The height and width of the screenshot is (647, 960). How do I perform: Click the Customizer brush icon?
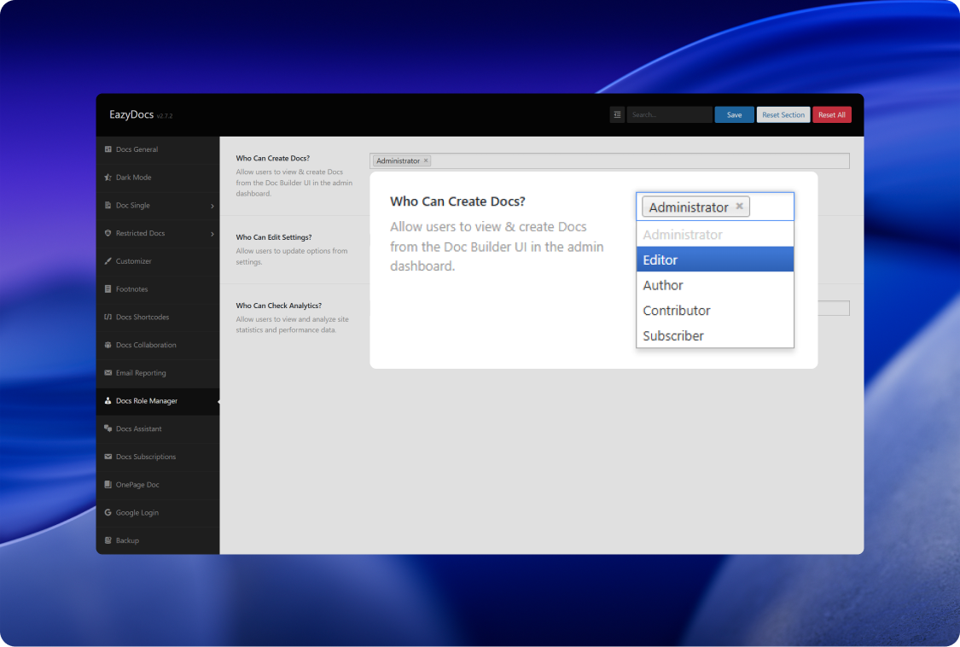click(x=108, y=261)
